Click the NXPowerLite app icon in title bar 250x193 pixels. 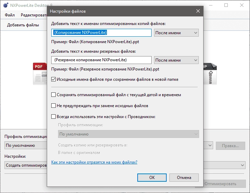pos(5,5)
